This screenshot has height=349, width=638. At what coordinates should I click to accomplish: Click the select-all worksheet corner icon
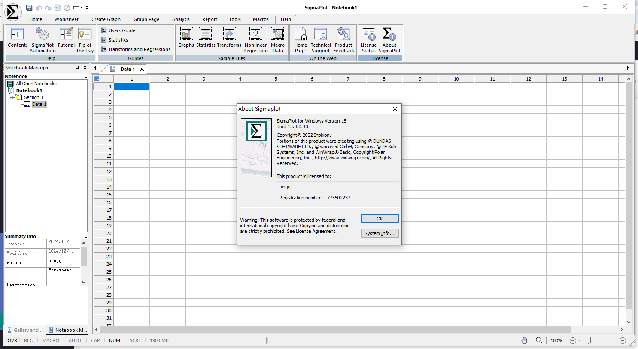(97, 79)
